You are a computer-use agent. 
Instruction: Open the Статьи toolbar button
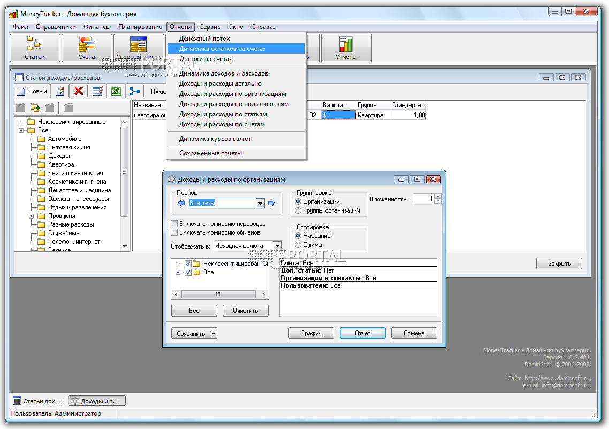point(35,48)
